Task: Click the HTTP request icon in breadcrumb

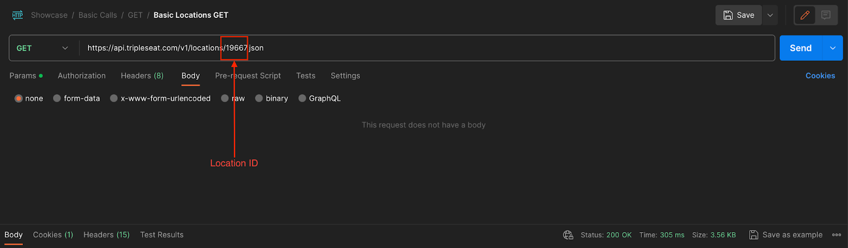Action: coord(17,15)
